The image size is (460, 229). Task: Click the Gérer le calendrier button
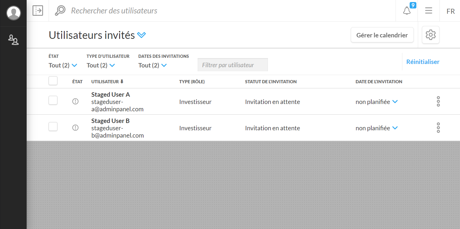[382, 35]
